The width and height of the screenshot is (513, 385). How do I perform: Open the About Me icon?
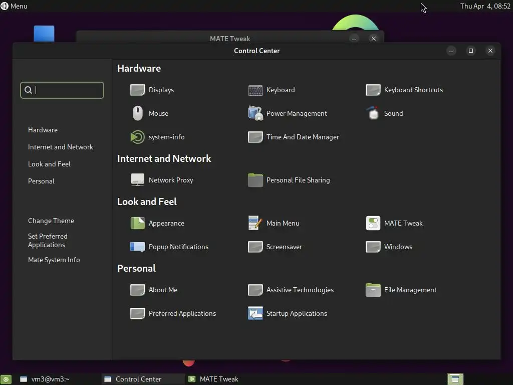tap(137, 290)
